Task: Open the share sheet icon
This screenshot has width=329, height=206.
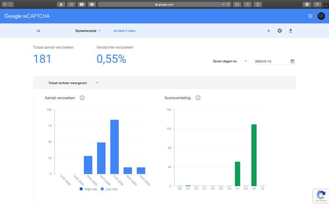Action: pos(257,4)
